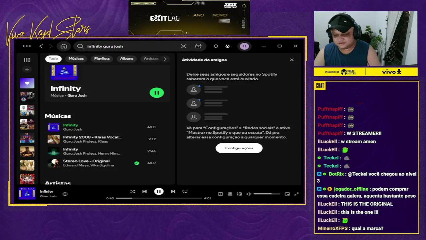Go forward with the right arrow
Screen dimensions: 426x240
click(51, 46)
